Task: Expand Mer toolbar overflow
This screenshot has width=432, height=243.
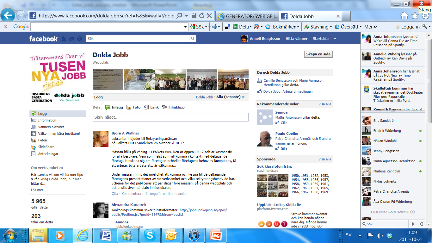Action: 371,27
